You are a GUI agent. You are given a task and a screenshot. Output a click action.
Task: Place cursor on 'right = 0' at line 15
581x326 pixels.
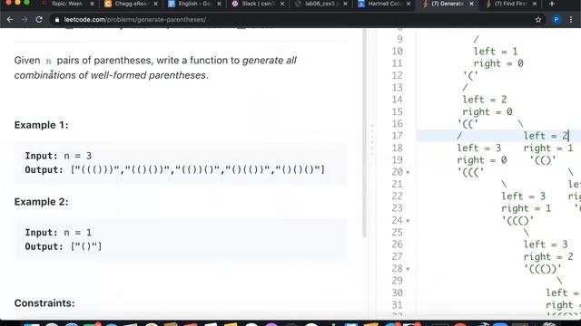pos(487,111)
